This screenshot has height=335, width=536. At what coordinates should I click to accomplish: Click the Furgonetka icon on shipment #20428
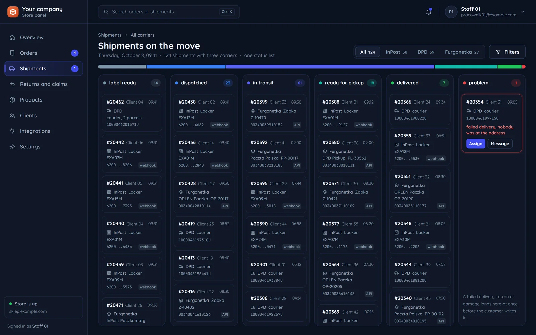(x=181, y=192)
